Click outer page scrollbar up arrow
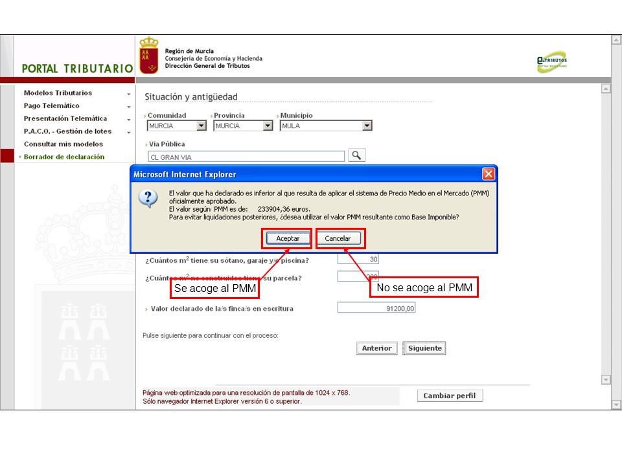The width and height of the screenshot is (622, 466). [x=616, y=39]
